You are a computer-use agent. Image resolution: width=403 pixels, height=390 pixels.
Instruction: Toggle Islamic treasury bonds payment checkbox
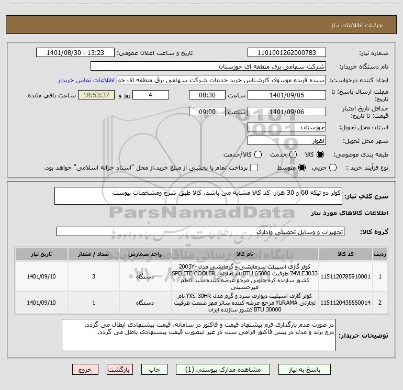(x=254, y=168)
